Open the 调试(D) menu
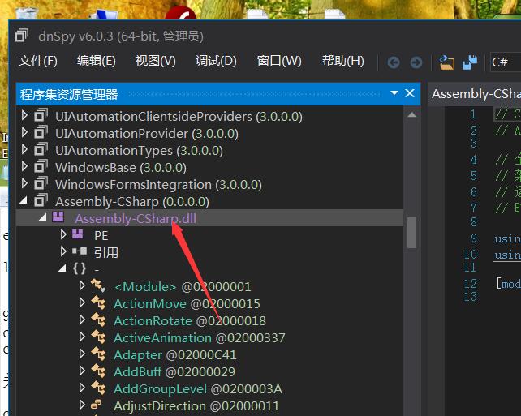This screenshot has height=416, width=521. (216, 61)
